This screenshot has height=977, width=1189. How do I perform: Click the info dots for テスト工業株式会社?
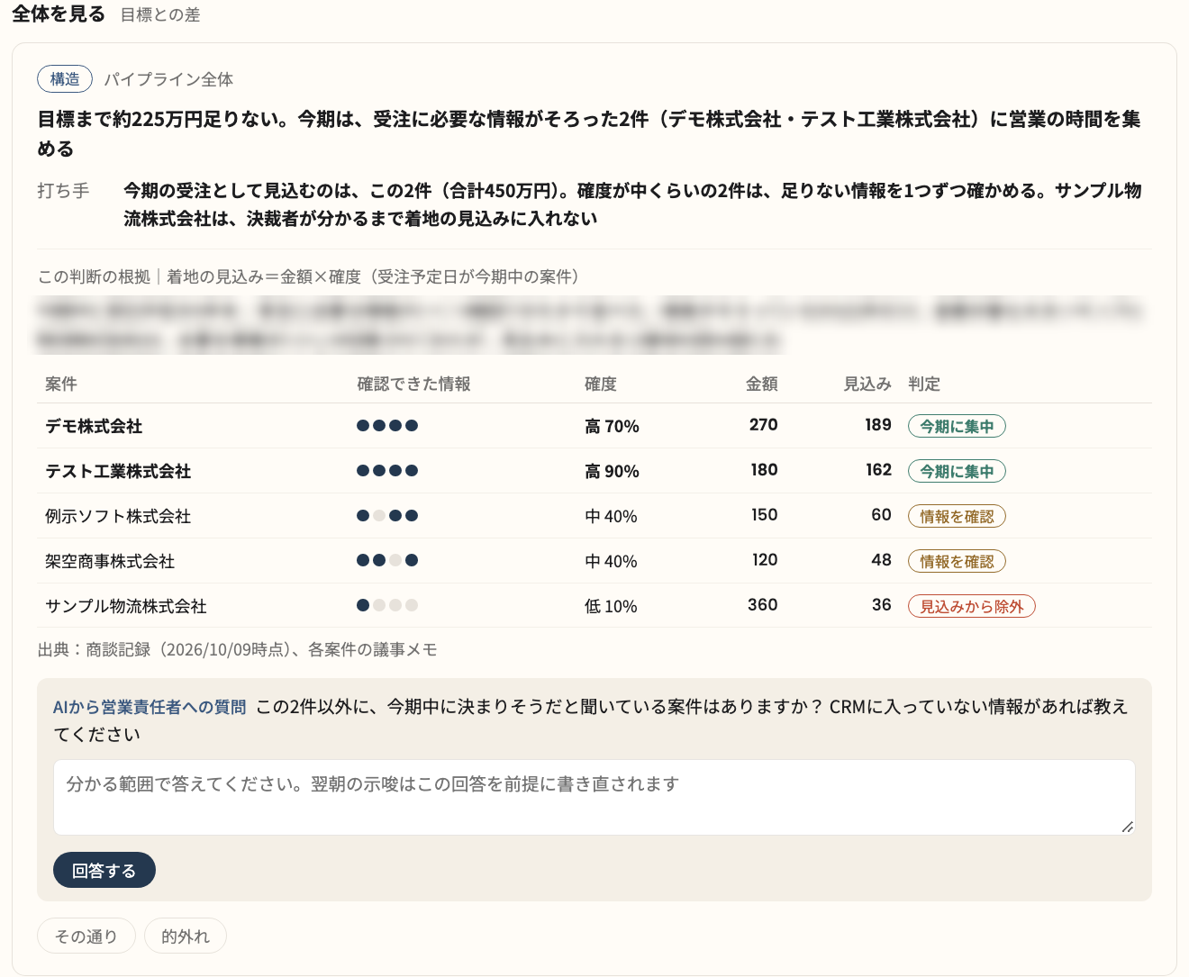pos(387,471)
